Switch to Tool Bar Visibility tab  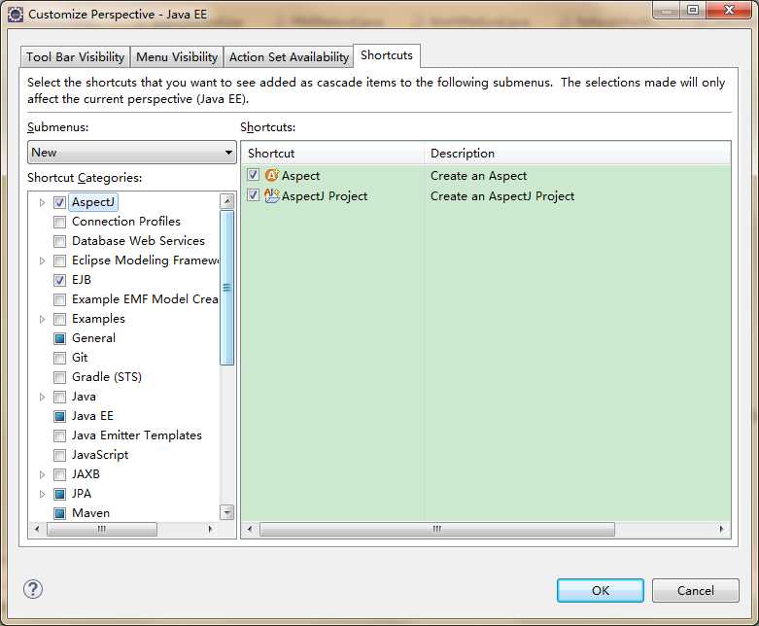click(75, 57)
